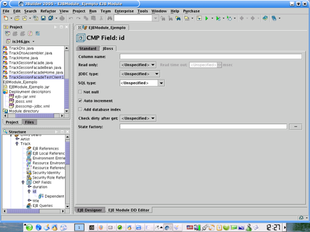This screenshot has height=232, width=310.
Task: Open the SQL type combo box arrow
Action: [161, 83]
